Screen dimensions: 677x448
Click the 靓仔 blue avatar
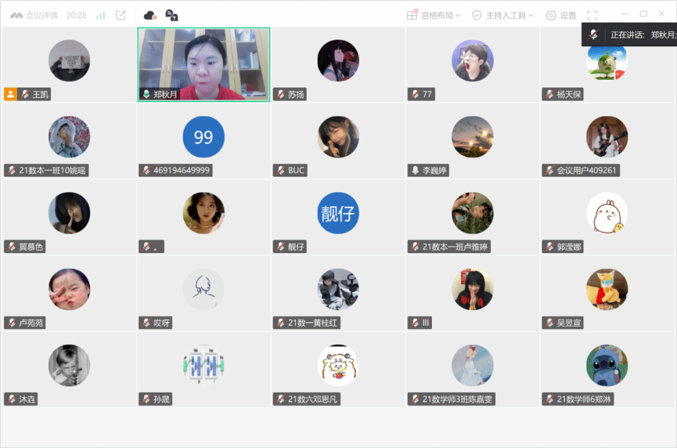tap(338, 213)
